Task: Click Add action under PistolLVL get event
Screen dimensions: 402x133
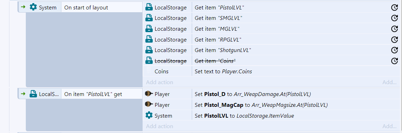Action: 159,126
